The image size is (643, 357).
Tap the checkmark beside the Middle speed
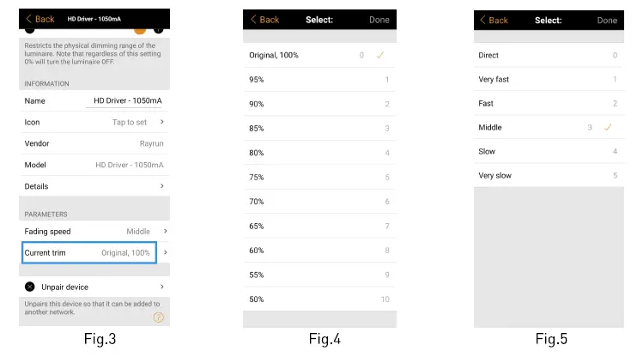[x=608, y=127]
